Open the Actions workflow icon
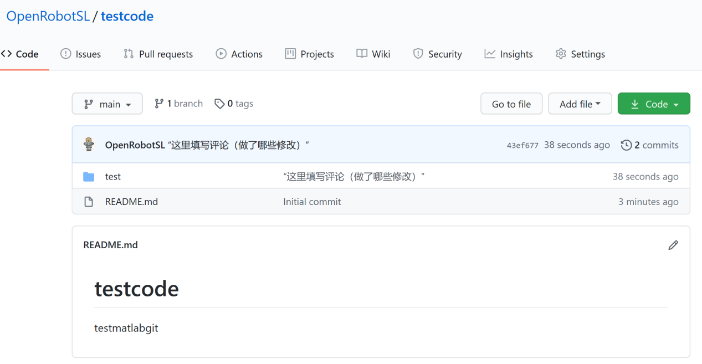 click(x=221, y=54)
